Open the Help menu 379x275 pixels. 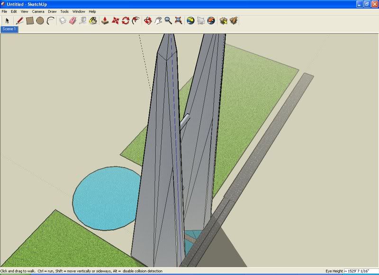(x=92, y=11)
